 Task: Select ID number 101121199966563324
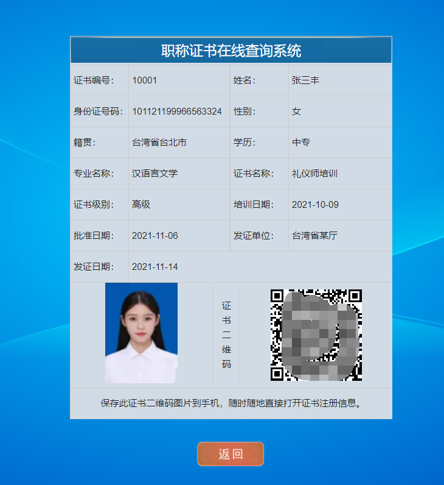coord(177,112)
